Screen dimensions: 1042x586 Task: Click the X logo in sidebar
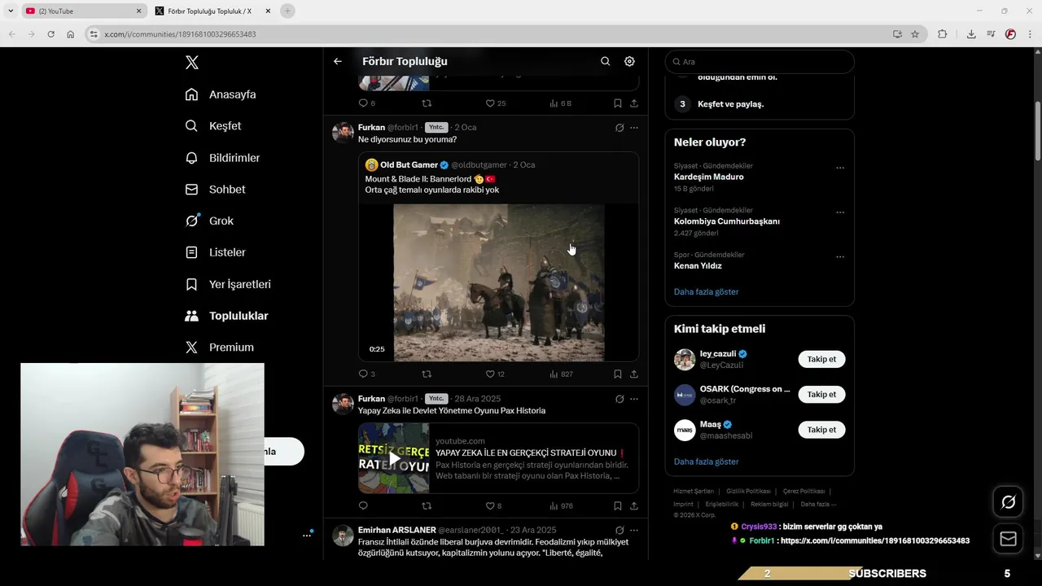(191, 62)
